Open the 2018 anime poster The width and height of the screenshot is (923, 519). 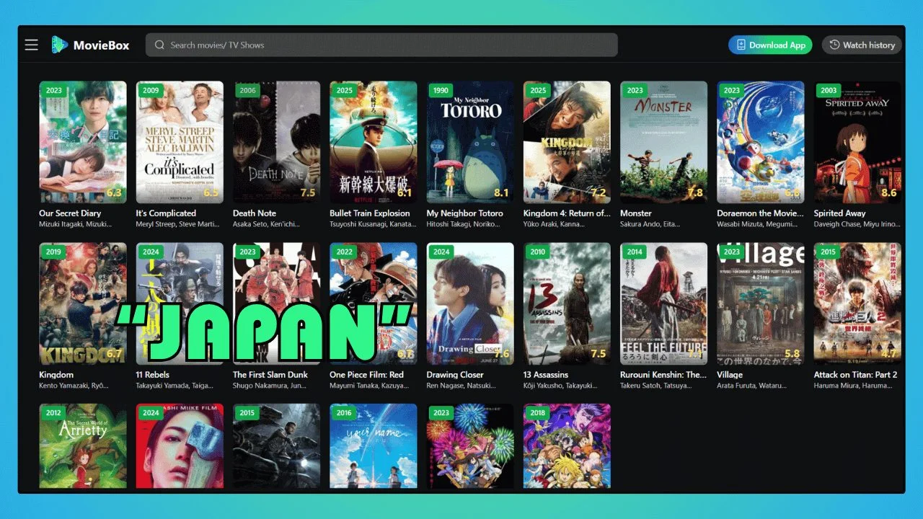click(567, 447)
